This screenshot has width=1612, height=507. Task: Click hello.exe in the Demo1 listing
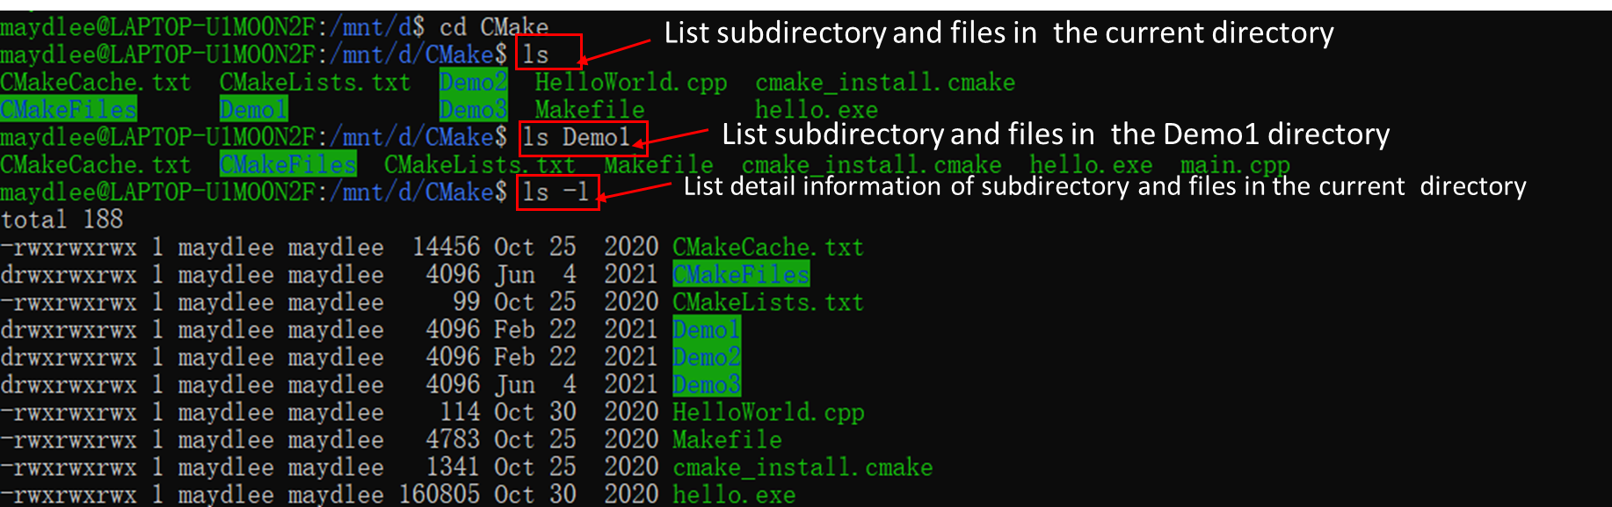[1091, 164]
